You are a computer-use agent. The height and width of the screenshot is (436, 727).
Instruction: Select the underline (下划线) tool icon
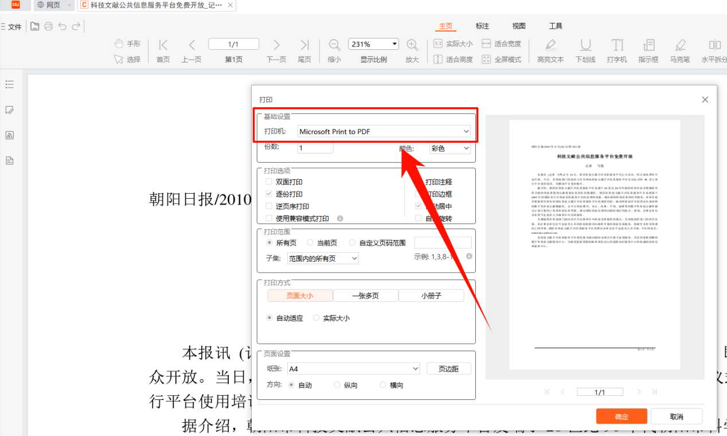click(x=585, y=45)
